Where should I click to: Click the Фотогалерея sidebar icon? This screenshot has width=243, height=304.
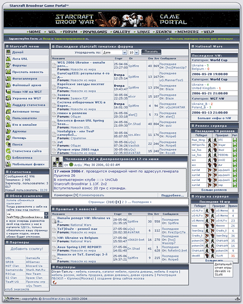[x=8, y=78]
